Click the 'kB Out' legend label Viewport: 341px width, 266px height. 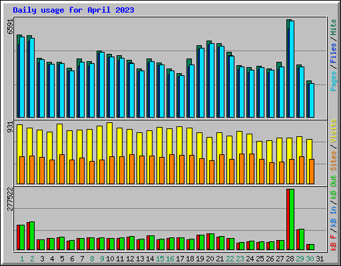(333, 188)
